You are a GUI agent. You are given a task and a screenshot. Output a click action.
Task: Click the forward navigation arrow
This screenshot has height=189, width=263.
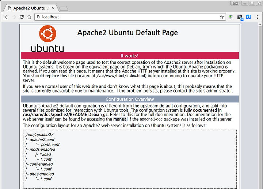pyautogui.click(x=14, y=17)
